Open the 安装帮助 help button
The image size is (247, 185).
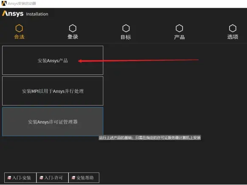84,178
